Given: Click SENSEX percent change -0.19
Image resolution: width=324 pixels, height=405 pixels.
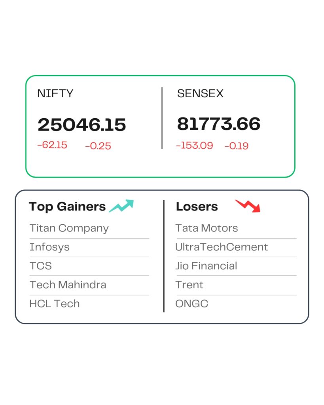Looking at the screenshot, I should (237, 146).
